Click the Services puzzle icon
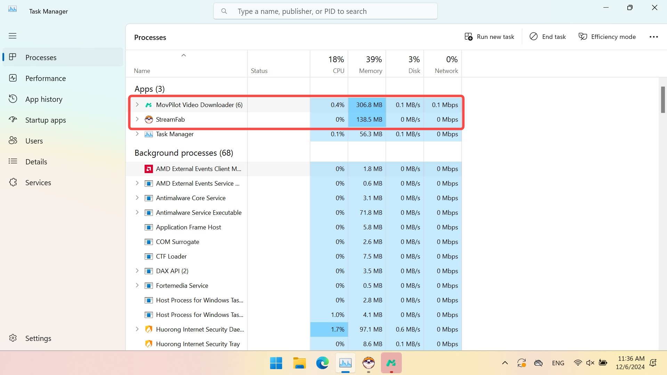The image size is (667, 375). [x=13, y=182]
